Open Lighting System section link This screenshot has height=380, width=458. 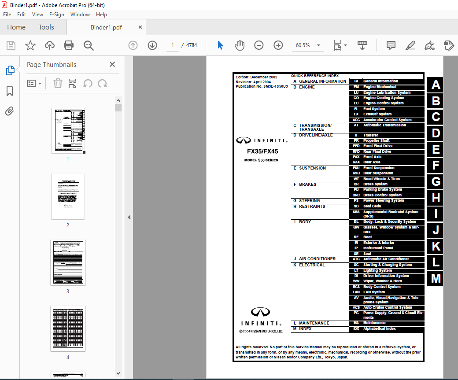(x=387, y=270)
